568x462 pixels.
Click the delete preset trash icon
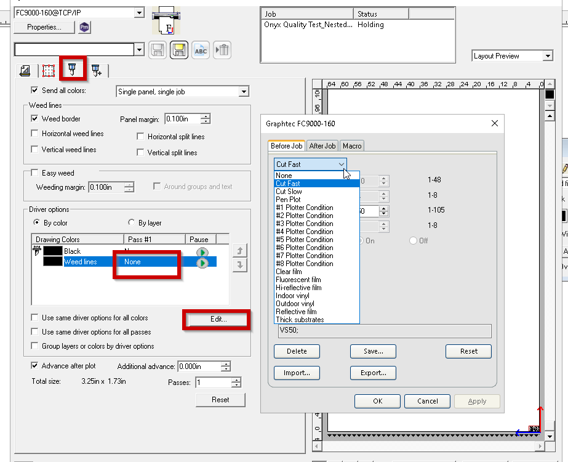click(222, 50)
